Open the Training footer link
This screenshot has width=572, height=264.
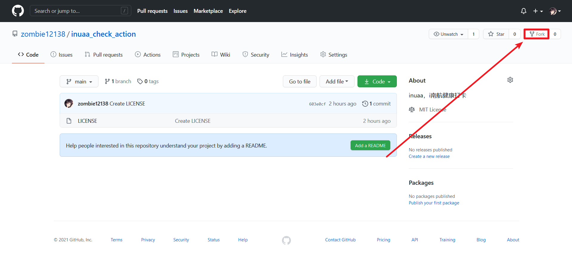tap(447, 240)
